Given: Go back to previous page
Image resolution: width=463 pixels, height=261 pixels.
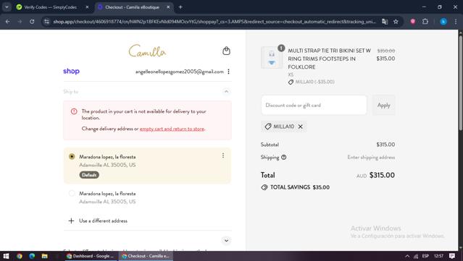Looking at the screenshot, I should point(8,22).
